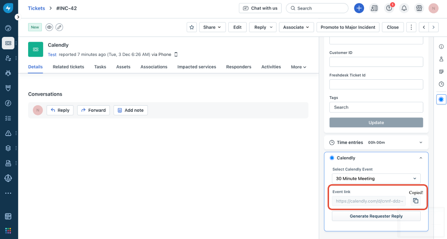Open the marketplace store icon
Screen dimensions: 447x239
coord(419,8)
